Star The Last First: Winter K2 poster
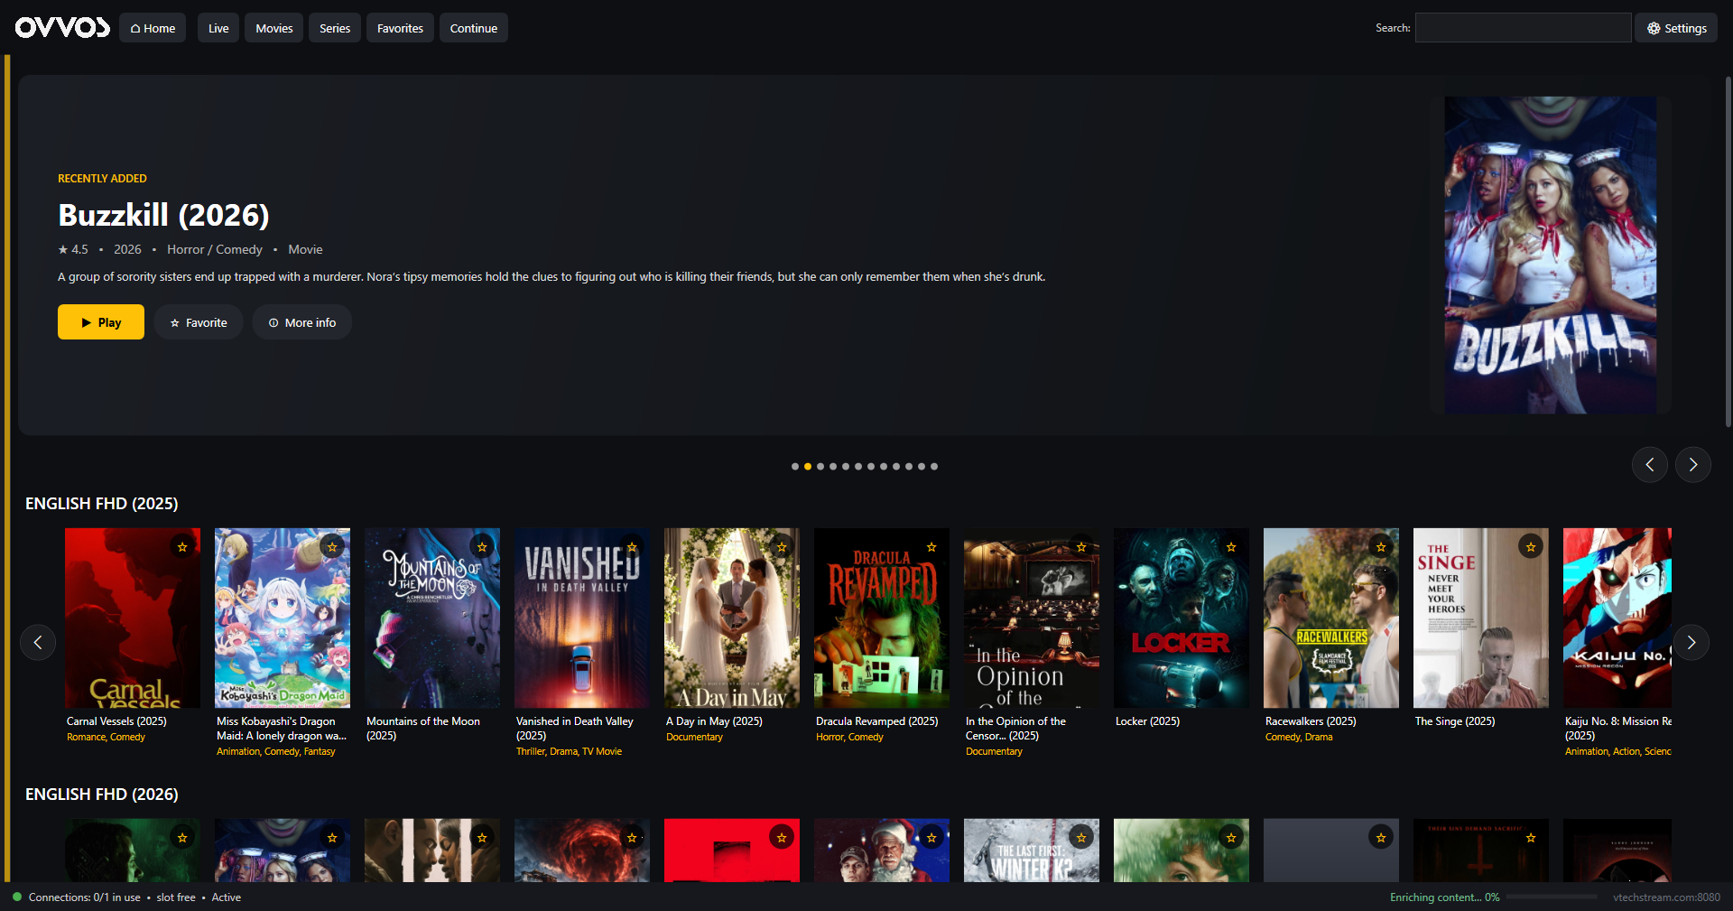Image resolution: width=1733 pixels, height=911 pixels. pyautogui.click(x=1081, y=838)
